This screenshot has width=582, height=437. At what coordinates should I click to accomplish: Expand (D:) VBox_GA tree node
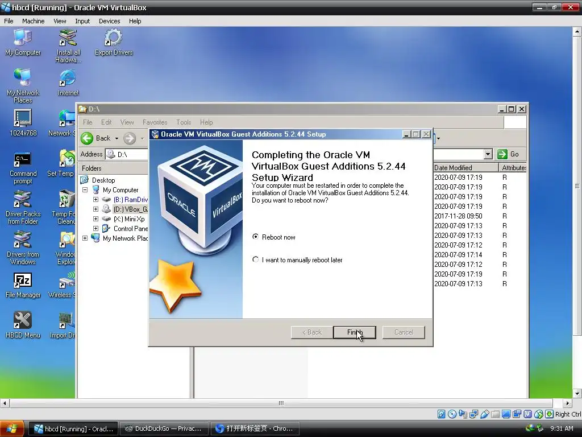click(95, 209)
